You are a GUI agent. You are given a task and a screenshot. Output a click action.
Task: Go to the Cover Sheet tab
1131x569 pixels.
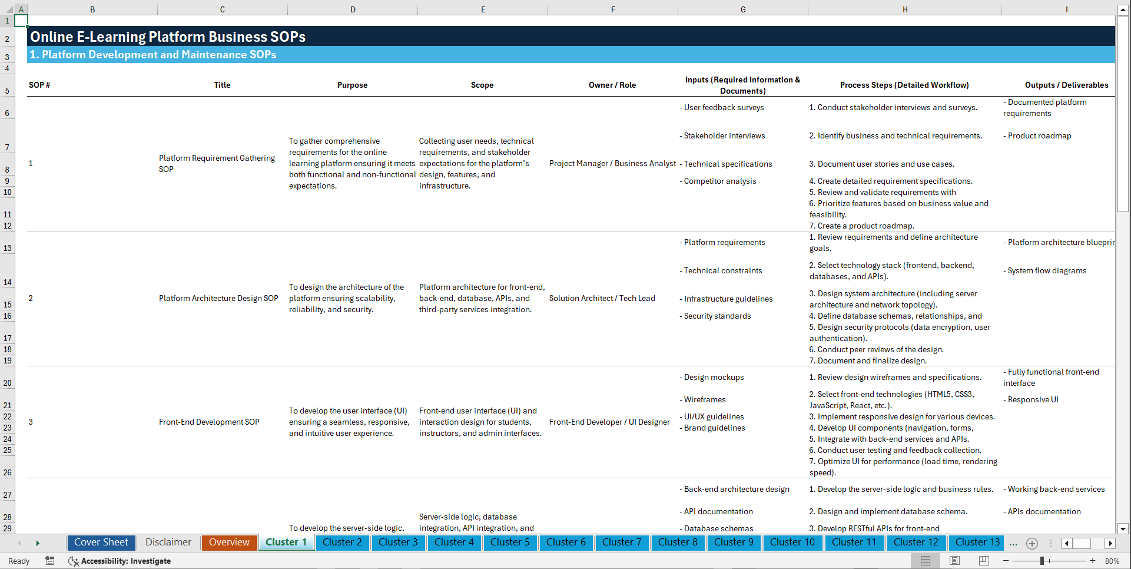coord(101,542)
